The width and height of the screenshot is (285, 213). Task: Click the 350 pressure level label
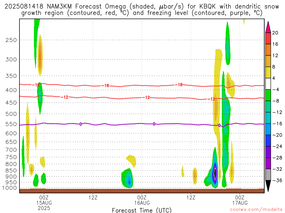click(11, 76)
